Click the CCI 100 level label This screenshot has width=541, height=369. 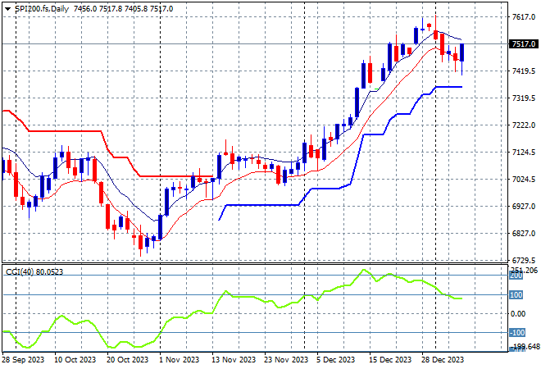point(517,295)
